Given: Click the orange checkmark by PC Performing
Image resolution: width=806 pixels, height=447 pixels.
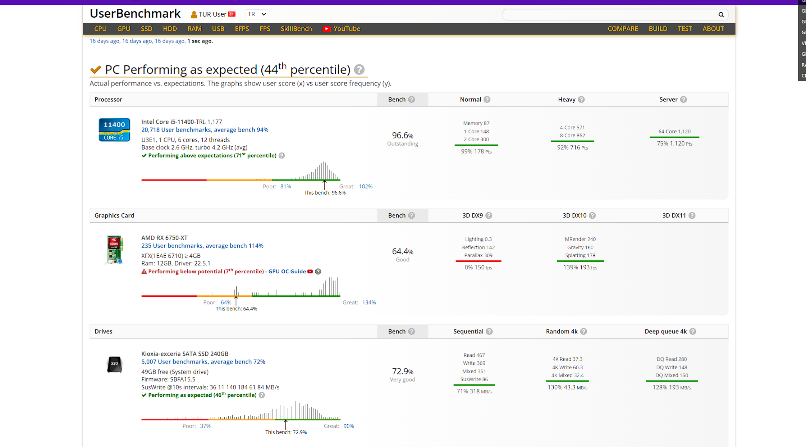Looking at the screenshot, I should point(96,69).
